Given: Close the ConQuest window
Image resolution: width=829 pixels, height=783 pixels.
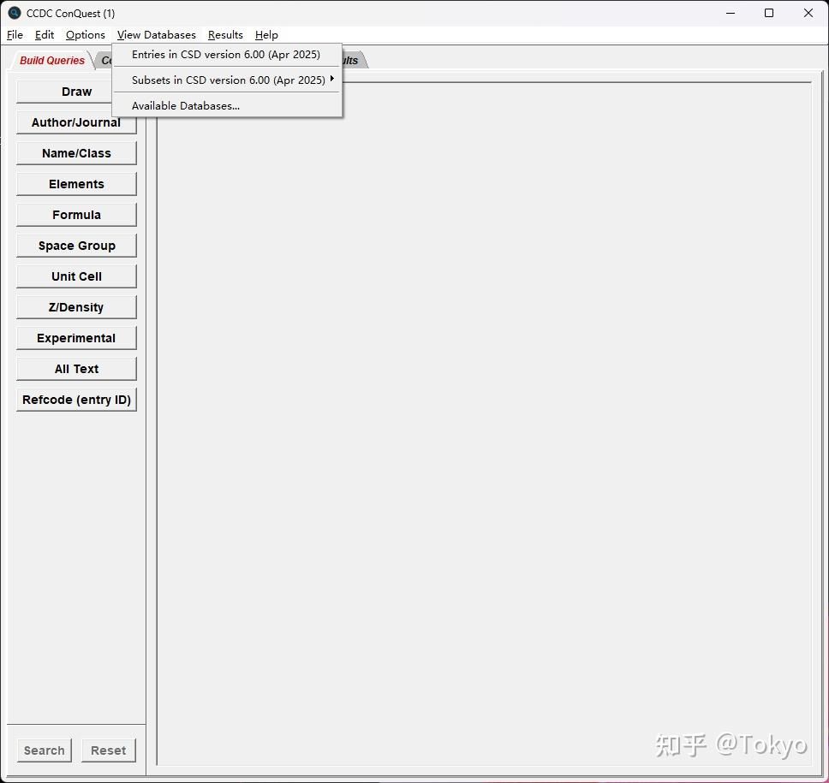Looking at the screenshot, I should (x=808, y=13).
